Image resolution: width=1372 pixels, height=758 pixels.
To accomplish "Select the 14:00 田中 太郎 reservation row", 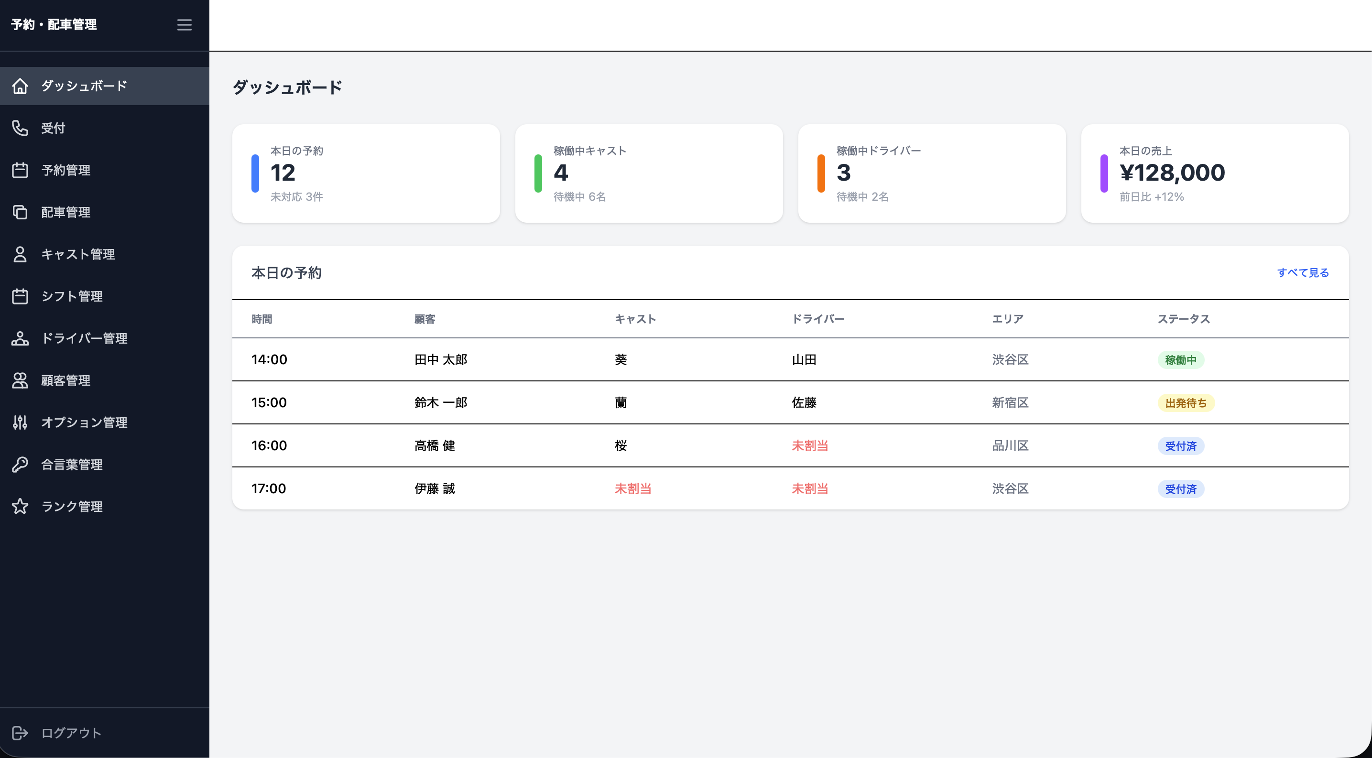I will coord(790,359).
